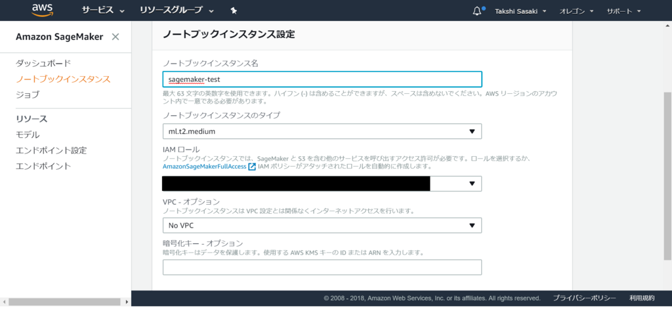Open the サービス menu
The height and width of the screenshot is (322, 672).
click(103, 10)
